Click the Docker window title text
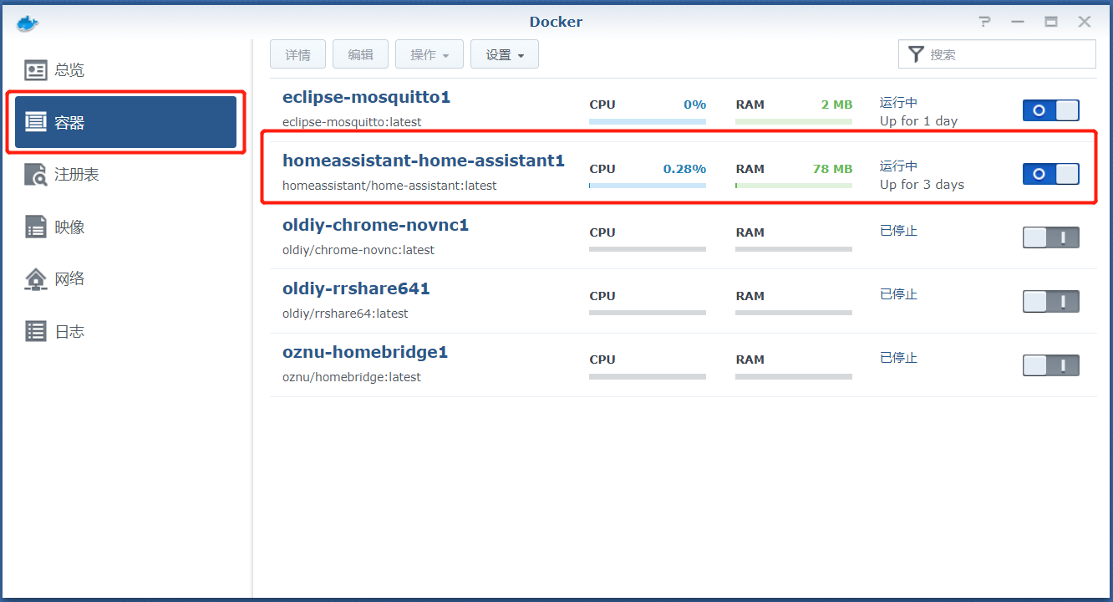 556,22
